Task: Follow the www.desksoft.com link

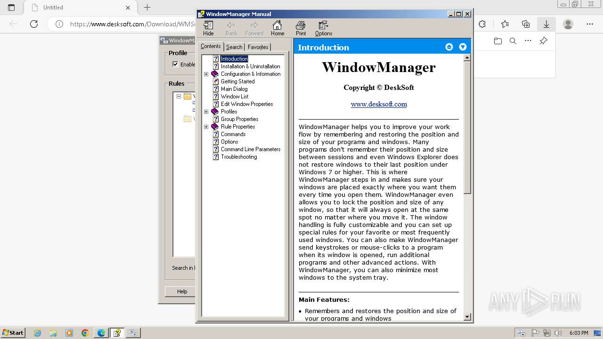Action: tap(379, 104)
